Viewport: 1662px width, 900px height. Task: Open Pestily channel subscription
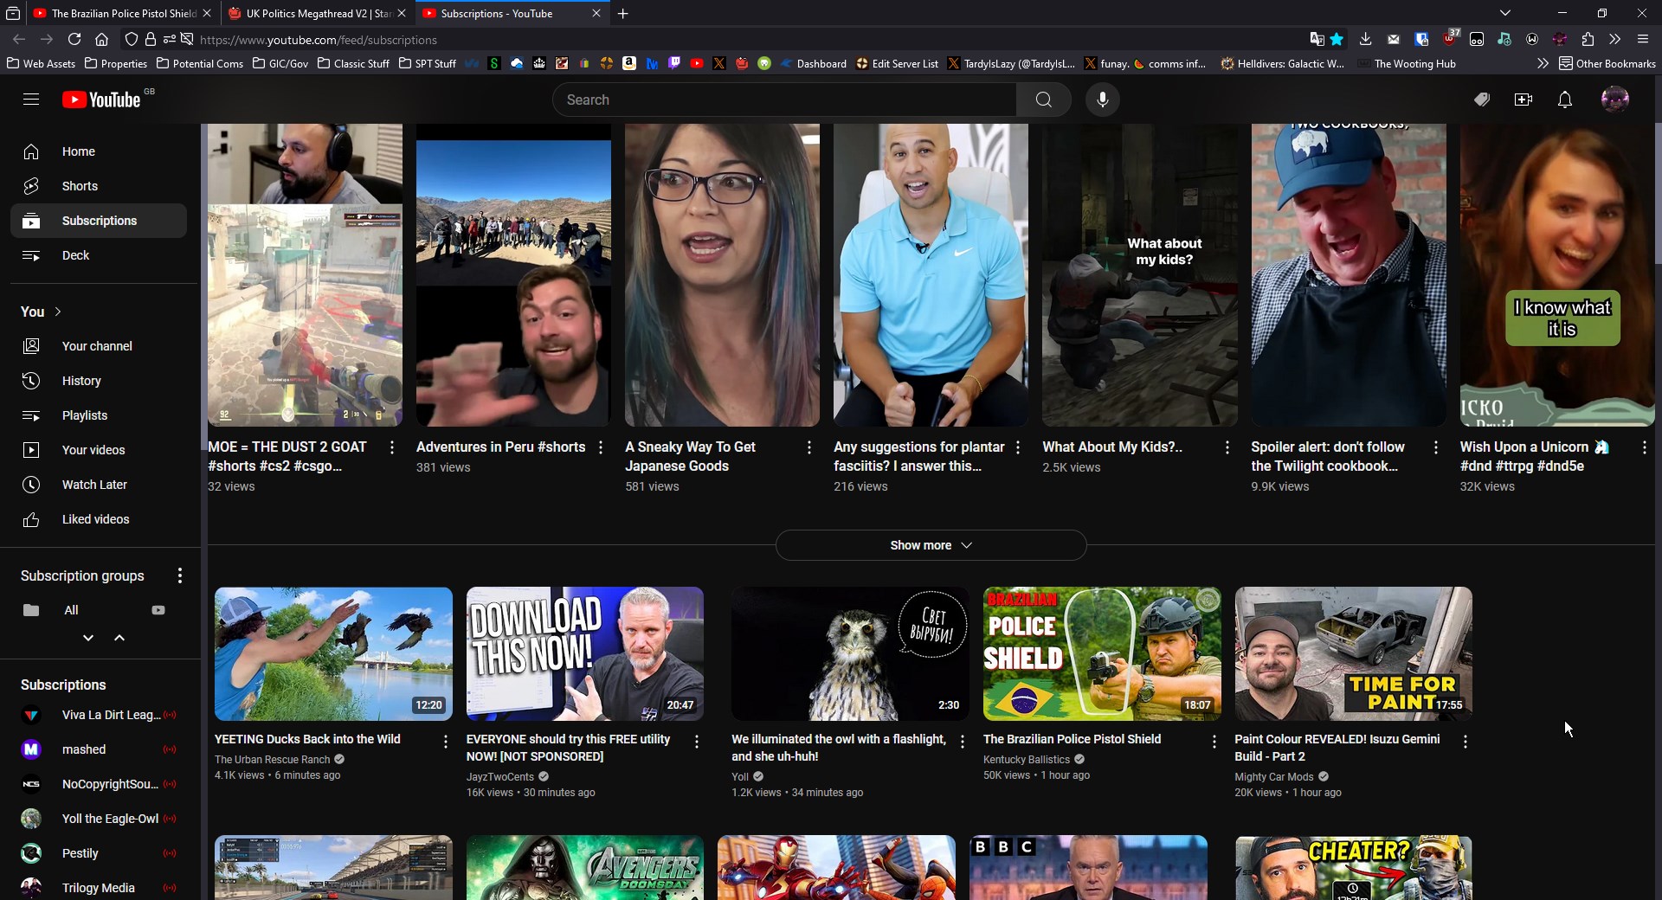(99, 853)
